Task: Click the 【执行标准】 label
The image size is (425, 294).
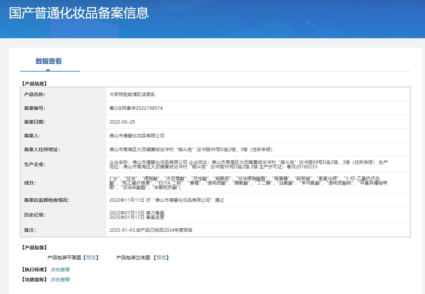Action: [x=34, y=270]
